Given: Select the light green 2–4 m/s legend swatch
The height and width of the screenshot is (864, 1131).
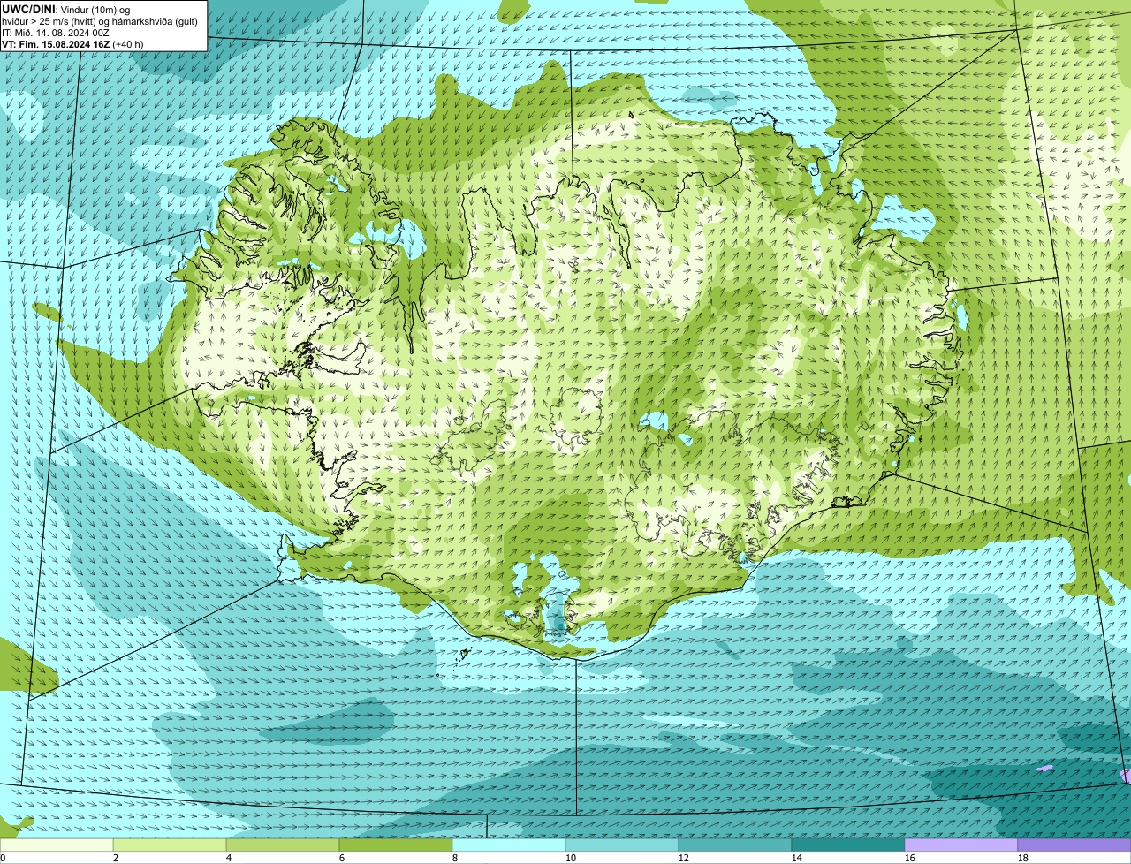Looking at the screenshot, I should 170,845.
